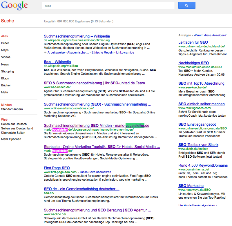
Task: Open the Ethische Regeln sitelink
Action: click(102, 53)
